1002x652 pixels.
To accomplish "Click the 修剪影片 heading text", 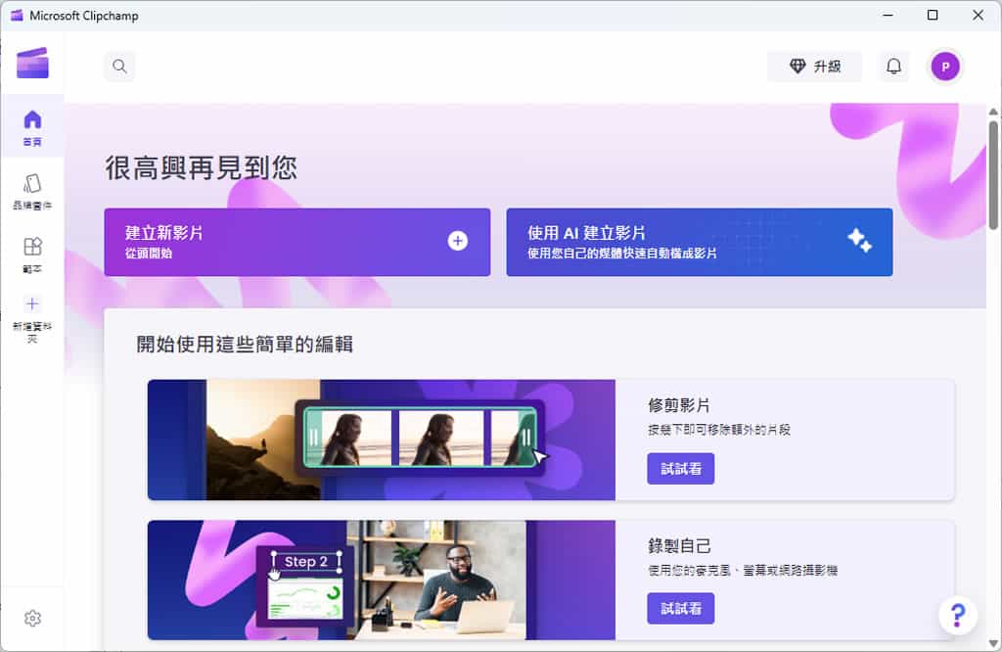I will point(679,405).
